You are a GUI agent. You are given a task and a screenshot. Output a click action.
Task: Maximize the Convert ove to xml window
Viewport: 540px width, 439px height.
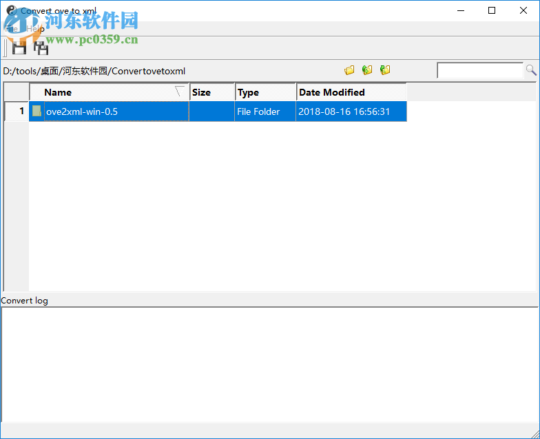[x=492, y=11]
